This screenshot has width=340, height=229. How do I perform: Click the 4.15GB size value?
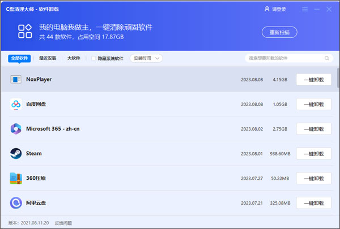(280, 80)
